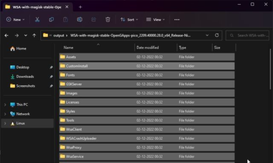Open a new tab with plus
This screenshot has height=163, width=273.
click(x=80, y=7)
